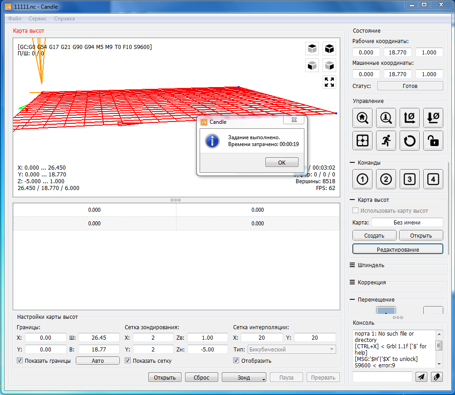Open the Справка menu
455x395 pixels.
coord(64,19)
